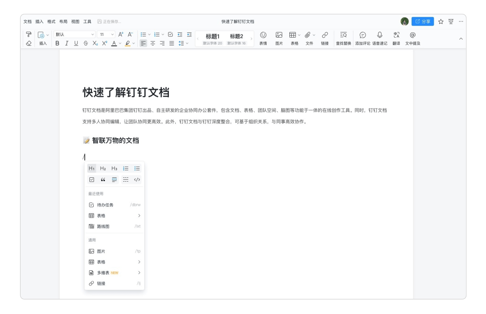This screenshot has width=486, height=314.
Task: Toggle superscript formatting
Action: (105, 43)
